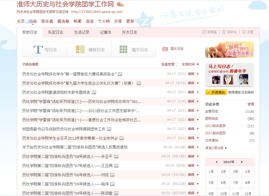
Task: Click 批量管理 link
Action: point(168,64)
